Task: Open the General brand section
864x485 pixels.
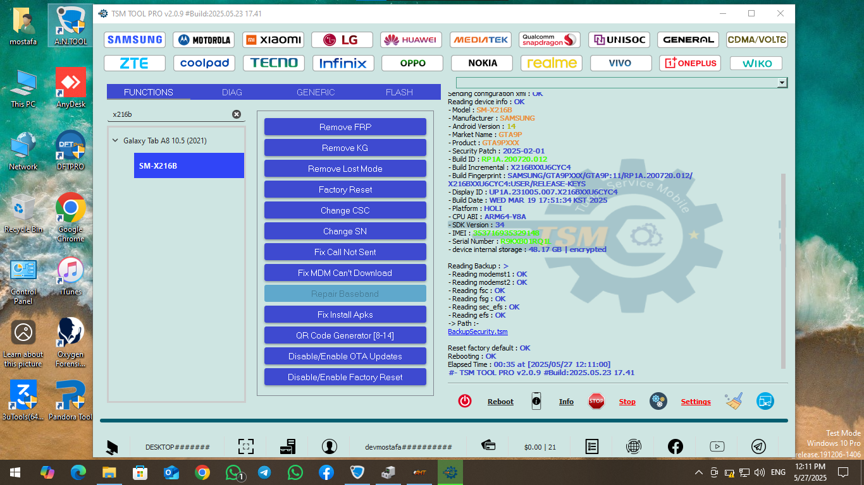Action: [688, 40]
